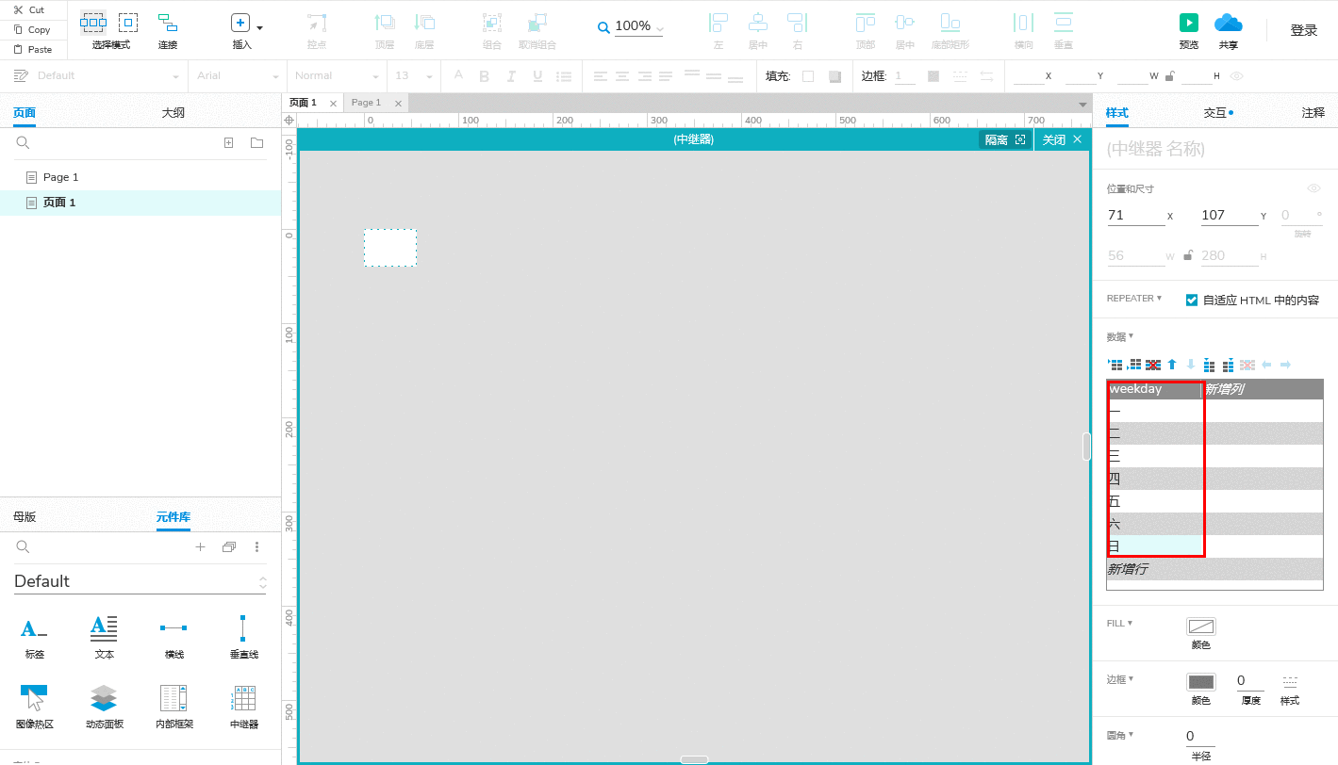Select 页面 1 in the pages list
The width and height of the screenshot is (1338, 765).
140,203
